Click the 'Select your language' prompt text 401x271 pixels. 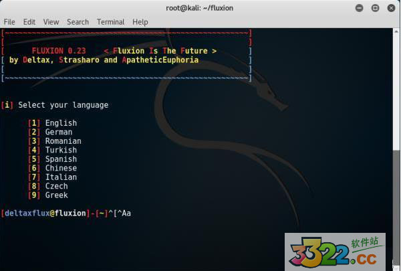[x=63, y=105]
